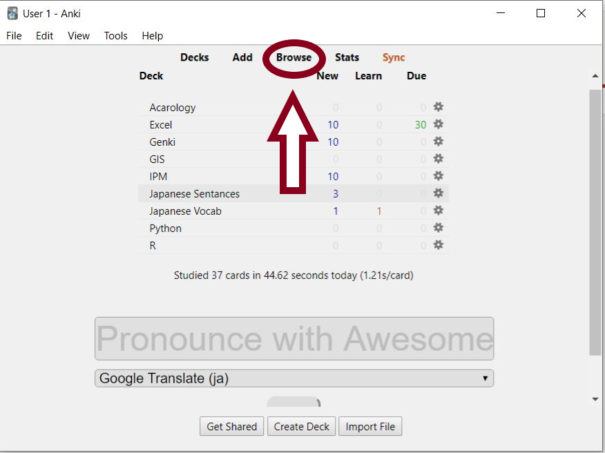Viewport: 605px width, 453px height.
Task: Click the Import File button
Action: (370, 426)
